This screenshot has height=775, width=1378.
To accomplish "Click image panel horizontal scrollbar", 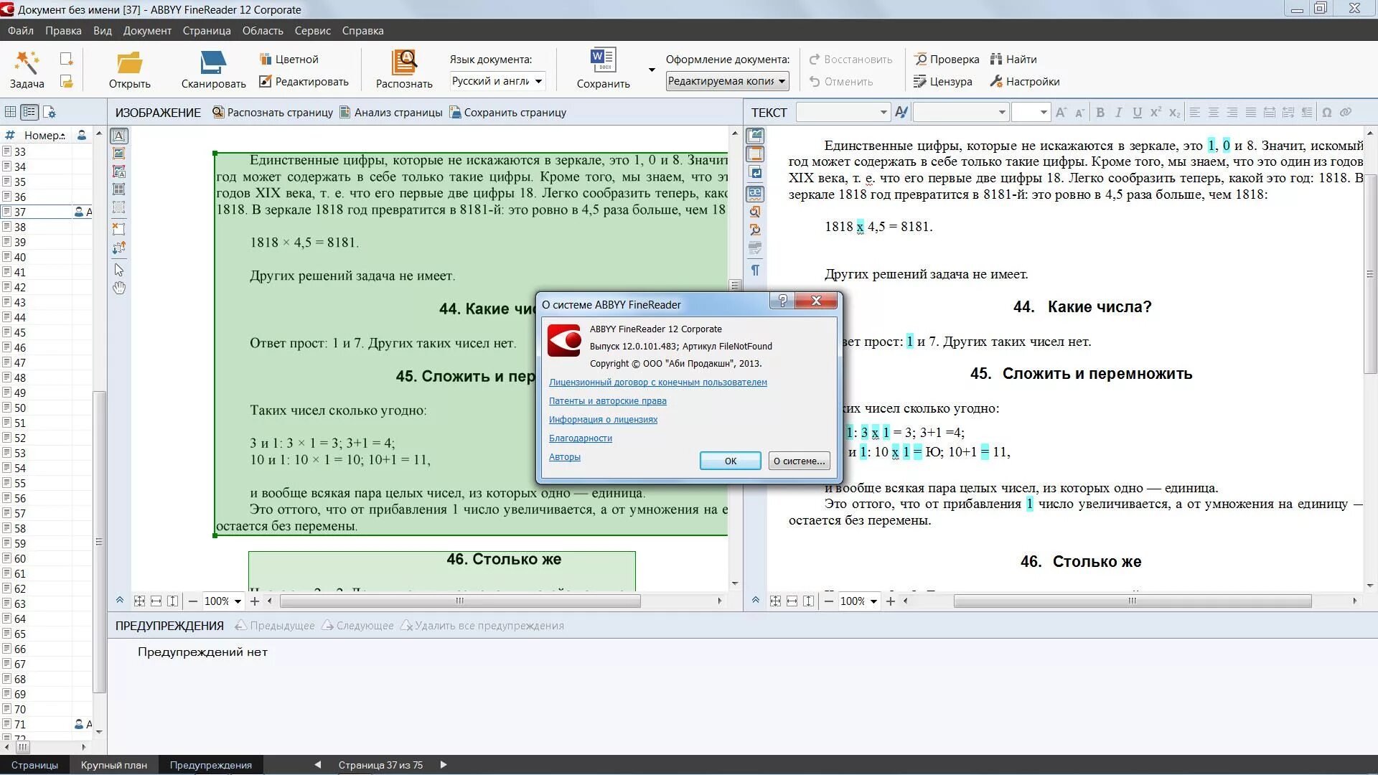I will click(459, 601).
